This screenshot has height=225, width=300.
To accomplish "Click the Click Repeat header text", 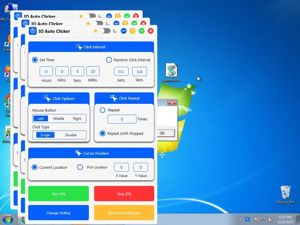I will click(129, 98).
